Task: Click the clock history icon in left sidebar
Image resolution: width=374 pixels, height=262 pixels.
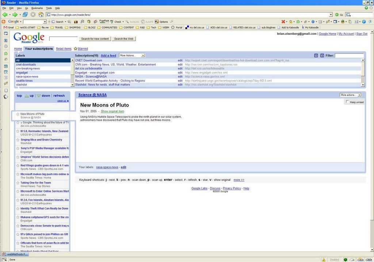Action: tap(6, 46)
